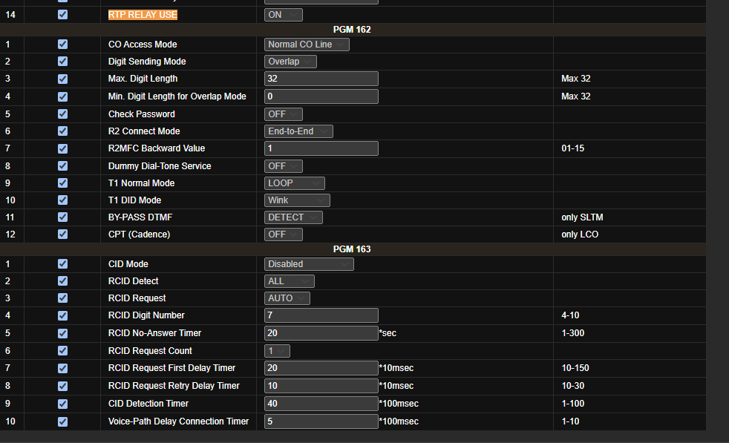This screenshot has height=443, width=729.
Task: Open the R2 Connect Mode dropdown
Action: click(x=298, y=131)
